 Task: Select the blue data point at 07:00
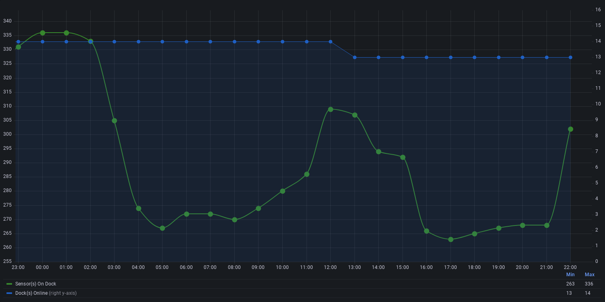click(210, 41)
